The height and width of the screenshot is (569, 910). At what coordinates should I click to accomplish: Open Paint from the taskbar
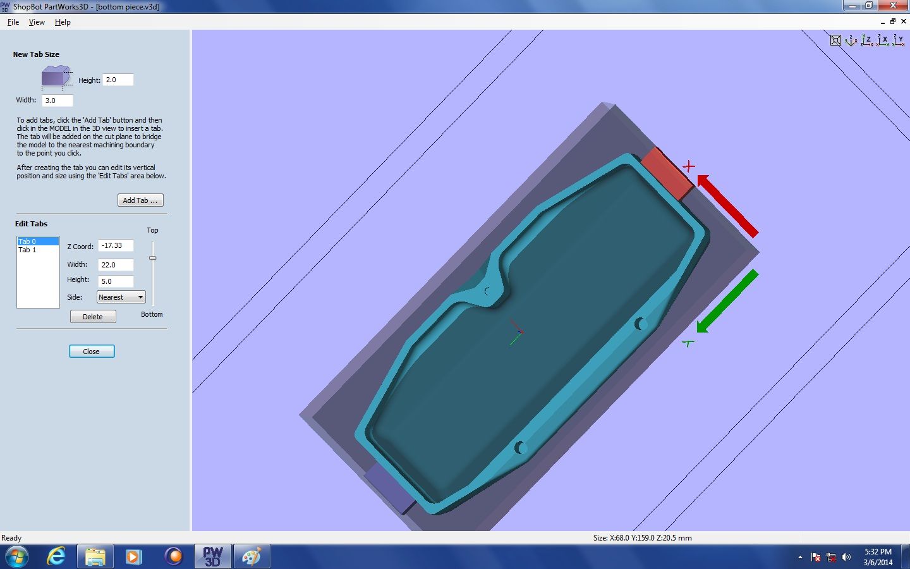click(x=252, y=557)
